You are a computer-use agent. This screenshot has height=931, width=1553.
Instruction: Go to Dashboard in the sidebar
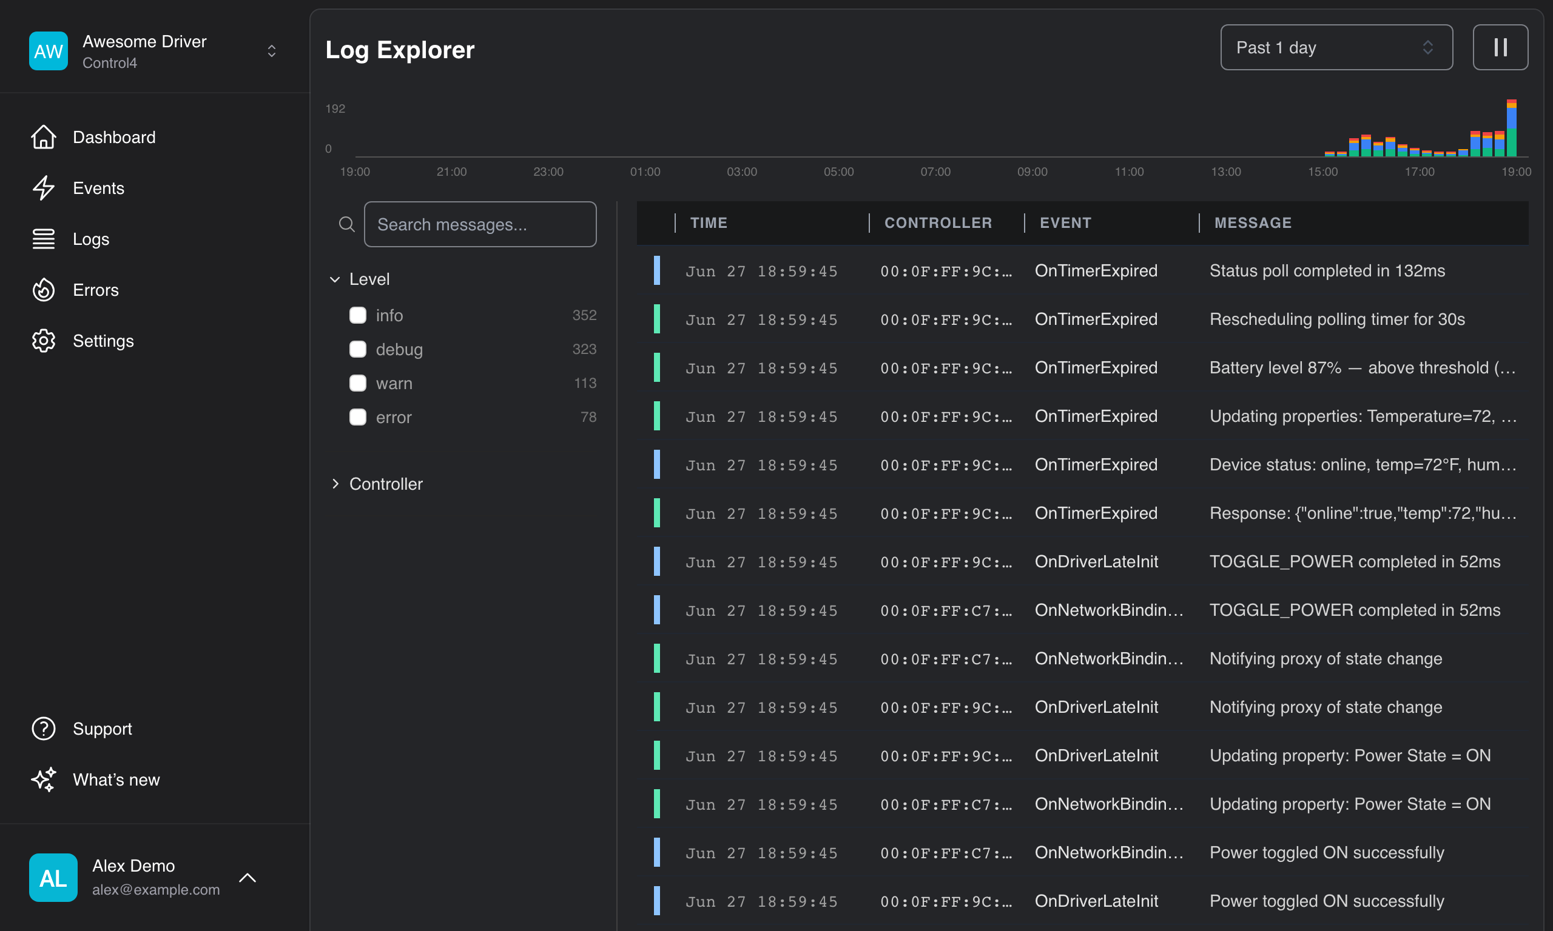[x=113, y=137]
